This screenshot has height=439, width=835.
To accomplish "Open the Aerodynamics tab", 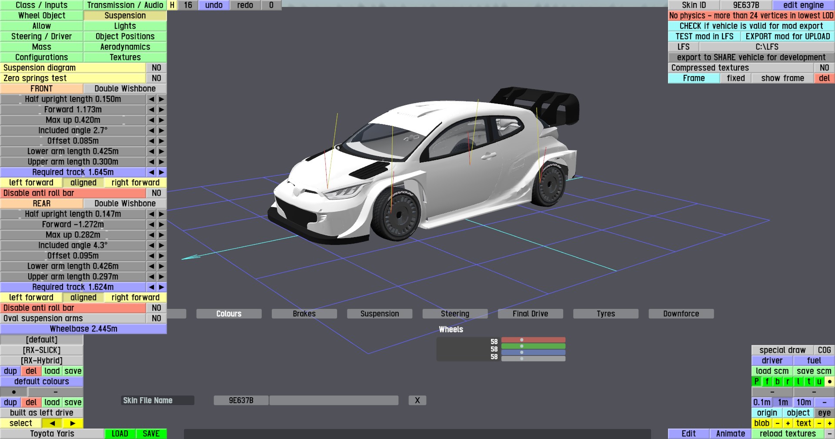I will tap(125, 47).
